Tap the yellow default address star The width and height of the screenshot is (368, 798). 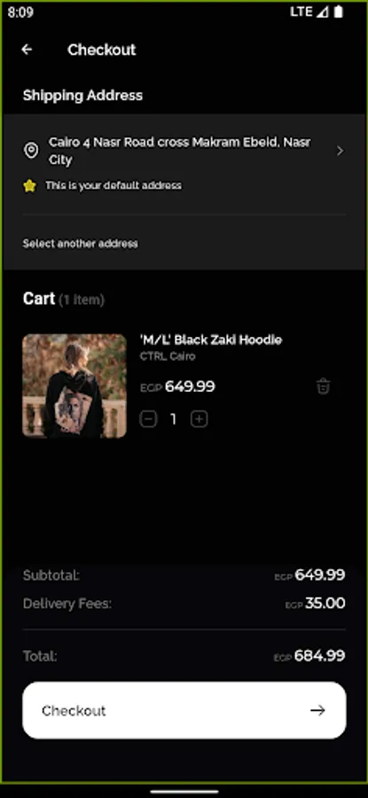tap(30, 186)
